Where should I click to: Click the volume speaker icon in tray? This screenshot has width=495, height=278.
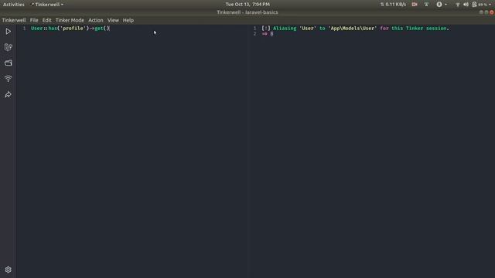(x=466, y=5)
